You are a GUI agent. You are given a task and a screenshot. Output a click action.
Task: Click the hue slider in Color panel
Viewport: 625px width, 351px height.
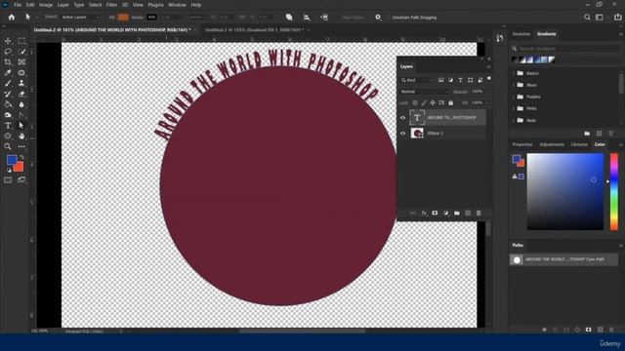(614, 191)
